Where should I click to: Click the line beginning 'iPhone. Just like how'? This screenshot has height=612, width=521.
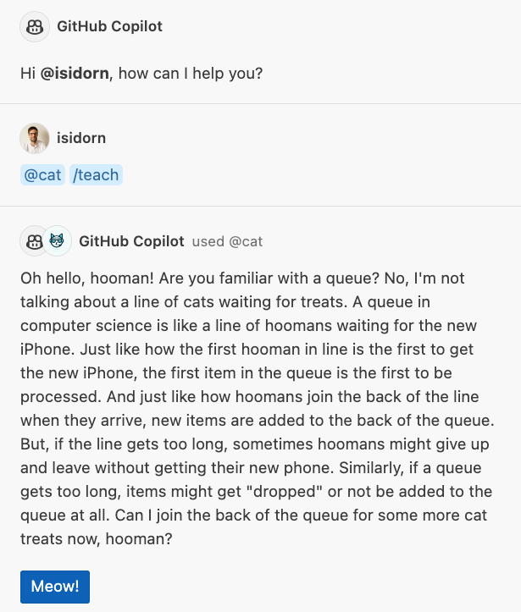point(247,350)
